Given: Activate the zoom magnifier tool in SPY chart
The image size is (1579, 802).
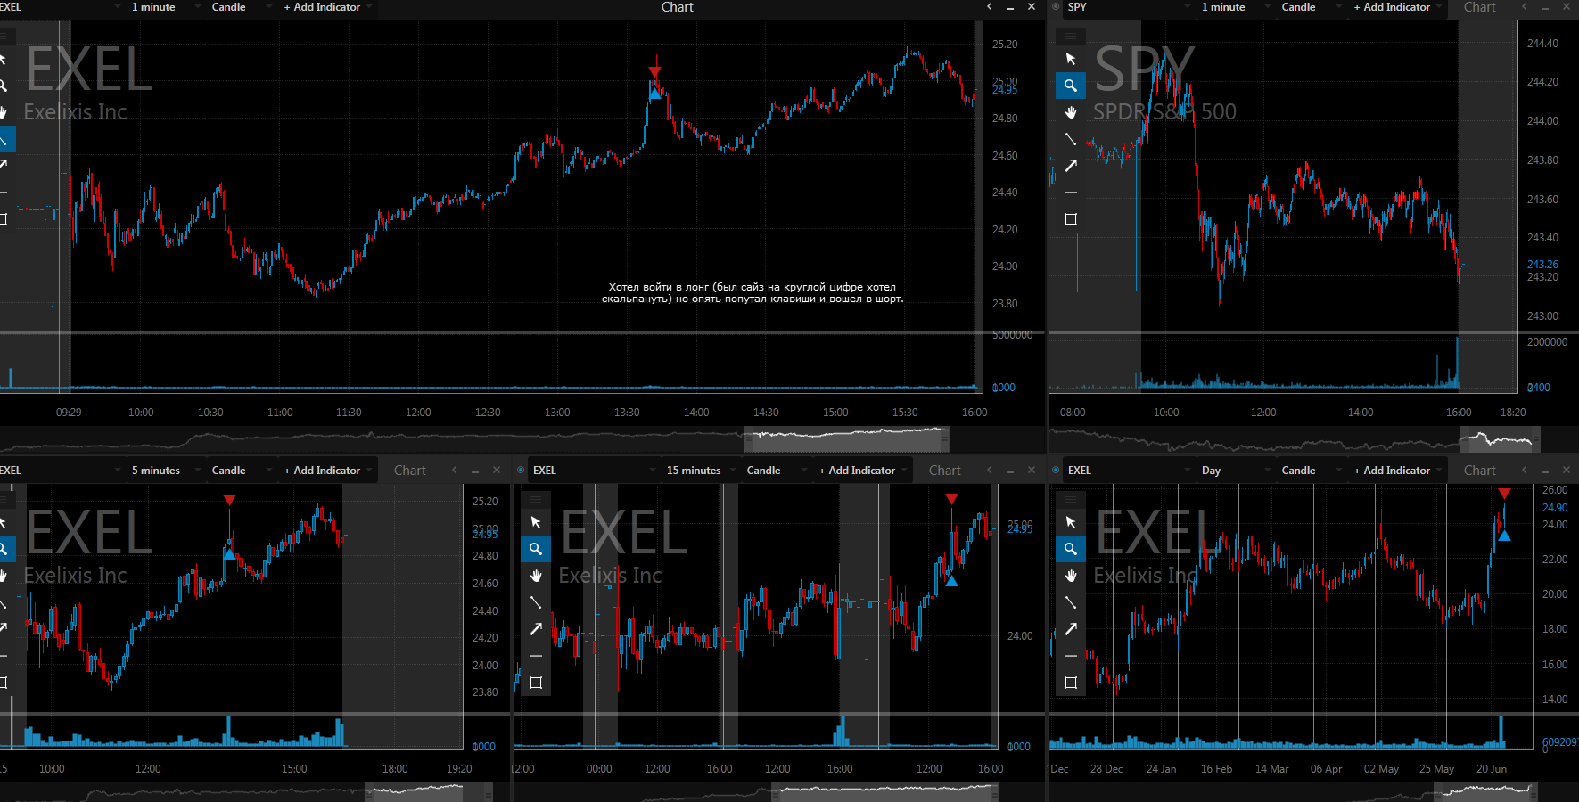Looking at the screenshot, I should [x=1071, y=86].
